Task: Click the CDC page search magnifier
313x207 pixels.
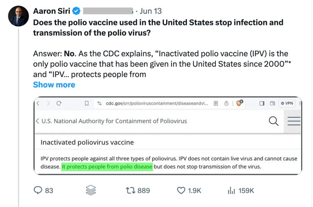Action: click(x=273, y=121)
